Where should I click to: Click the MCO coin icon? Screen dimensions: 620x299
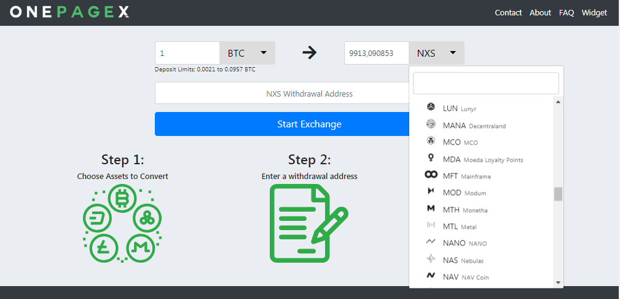coord(431,141)
